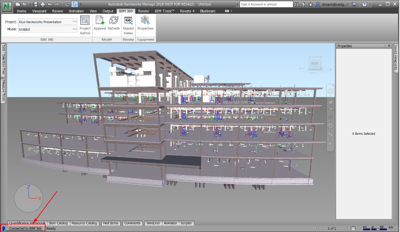Open the Navisworks application menu button

point(7,6)
